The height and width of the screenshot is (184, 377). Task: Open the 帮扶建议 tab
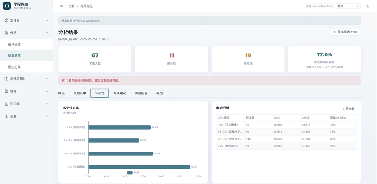pos(120,93)
